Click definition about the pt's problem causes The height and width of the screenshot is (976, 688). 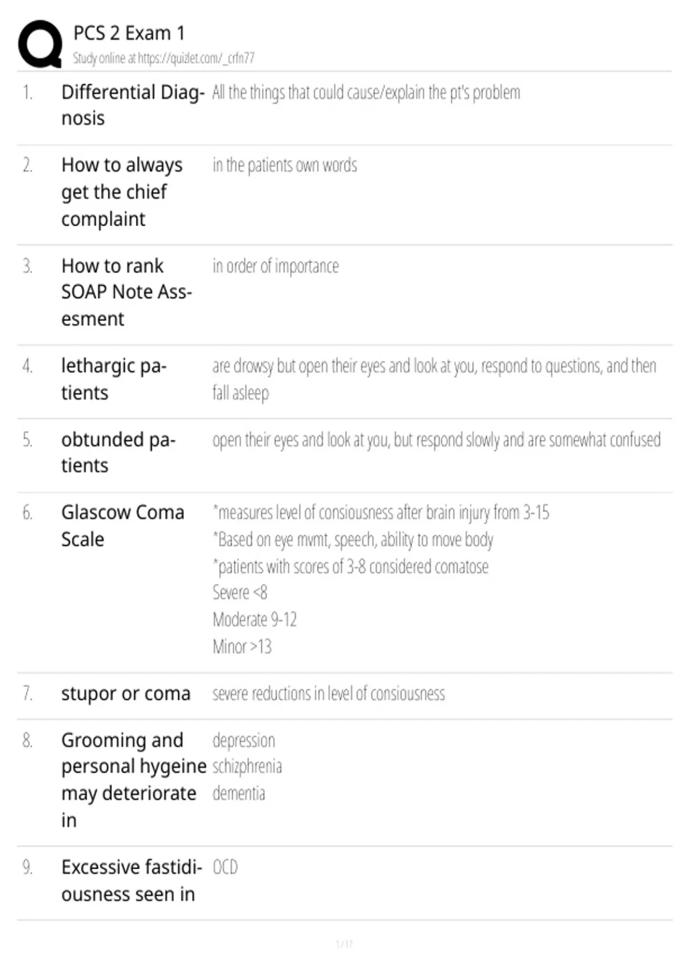click(x=366, y=92)
